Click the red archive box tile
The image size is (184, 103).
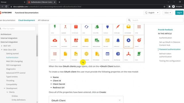coord(76,29)
